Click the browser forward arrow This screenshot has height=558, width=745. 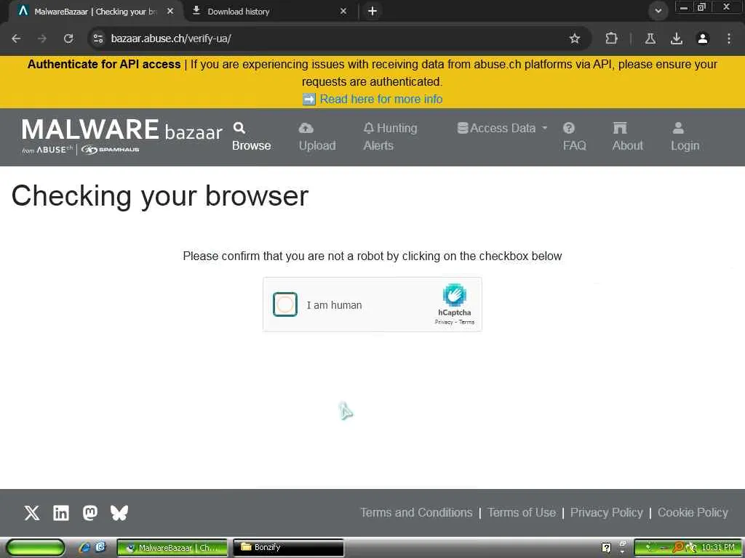coord(42,39)
